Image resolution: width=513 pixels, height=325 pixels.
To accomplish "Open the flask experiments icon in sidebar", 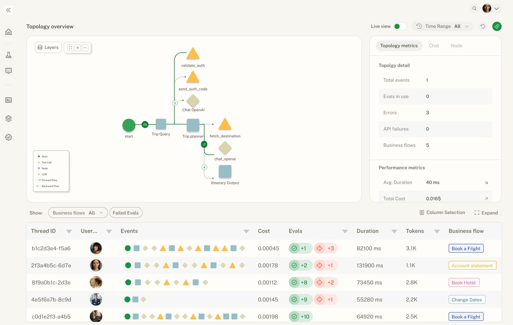I will [x=9, y=55].
